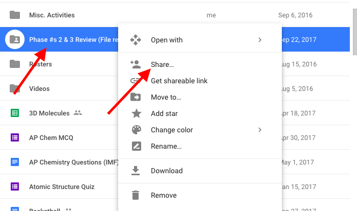Image resolution: width=357 pixels, height=211 pixels.
Task: Select AP Chemistry Questions (IMF) file name
Action: [x=74, y=162]
